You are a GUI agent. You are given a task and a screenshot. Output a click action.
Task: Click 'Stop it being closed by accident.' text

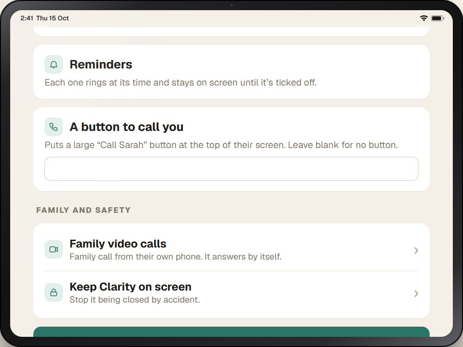[135, 299]
